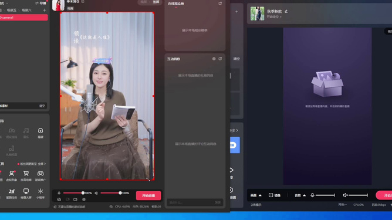This screenshot has height=220, width=392.
Task: Open 设置 settings icon in right window
Action: [231, 190]
